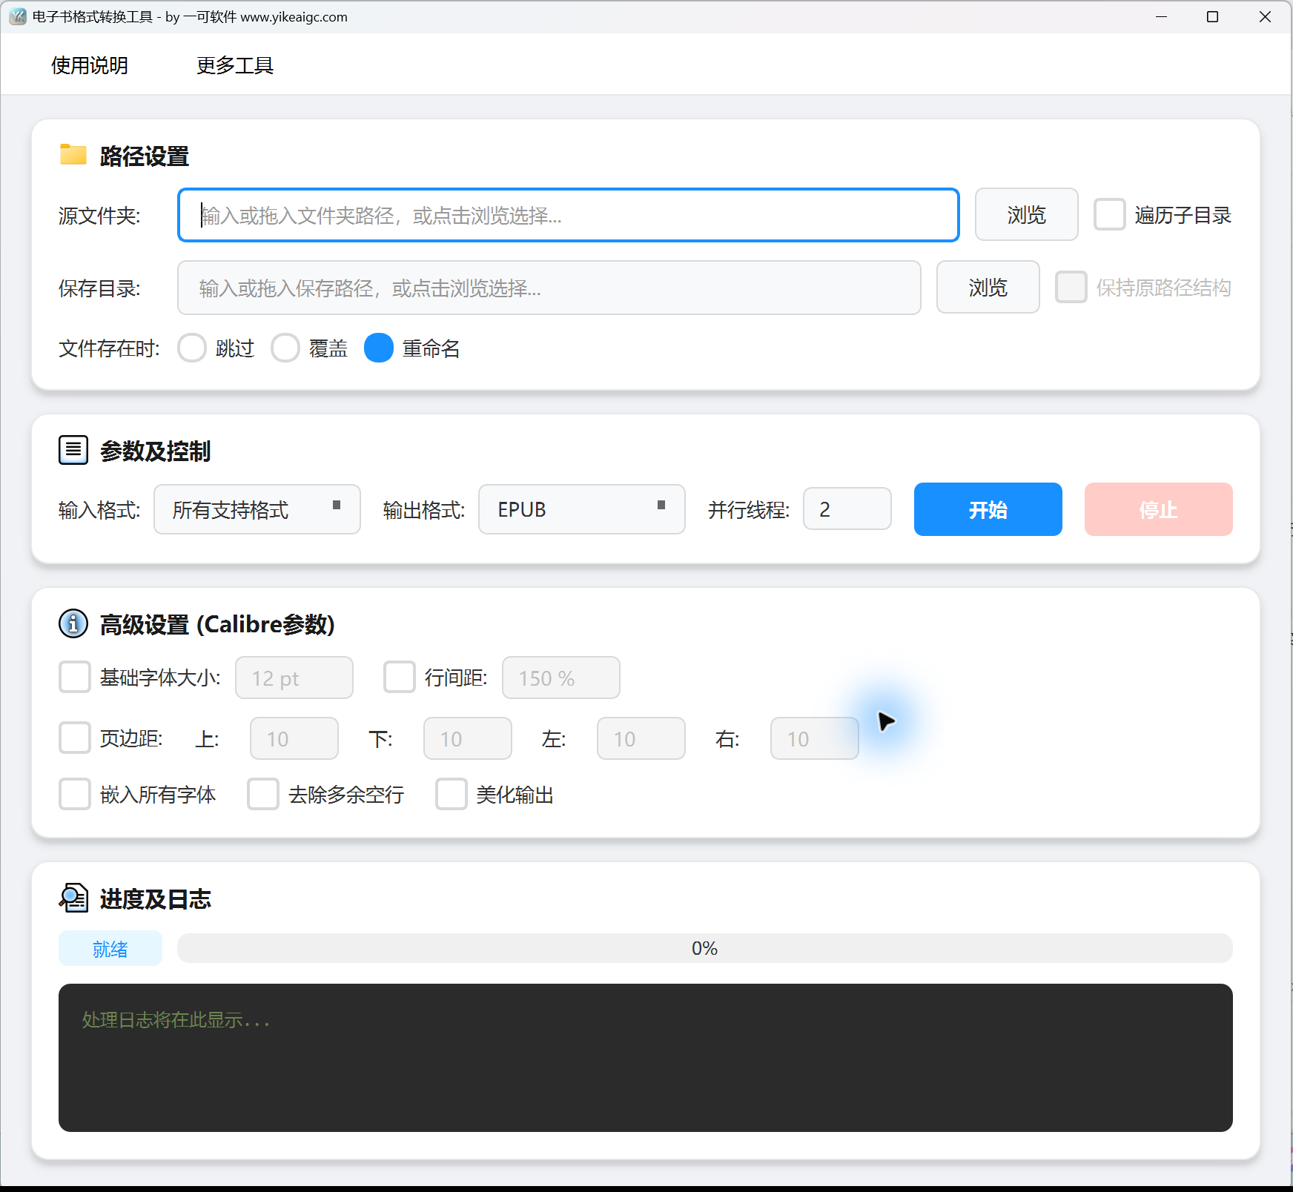Open the 输入格式 dropdown

point(257,509)
